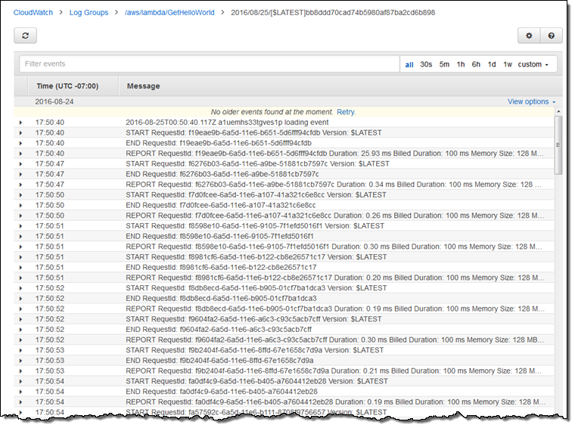Open the View options dropdown
Viewport: 575px width, 428px height.
(x=531, y=101)
